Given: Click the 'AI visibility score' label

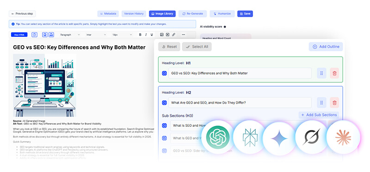Looking at the screenshot, I should coord(211,27).
